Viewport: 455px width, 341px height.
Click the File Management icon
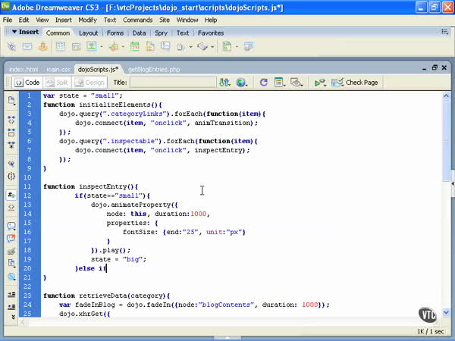click(225, 83)
